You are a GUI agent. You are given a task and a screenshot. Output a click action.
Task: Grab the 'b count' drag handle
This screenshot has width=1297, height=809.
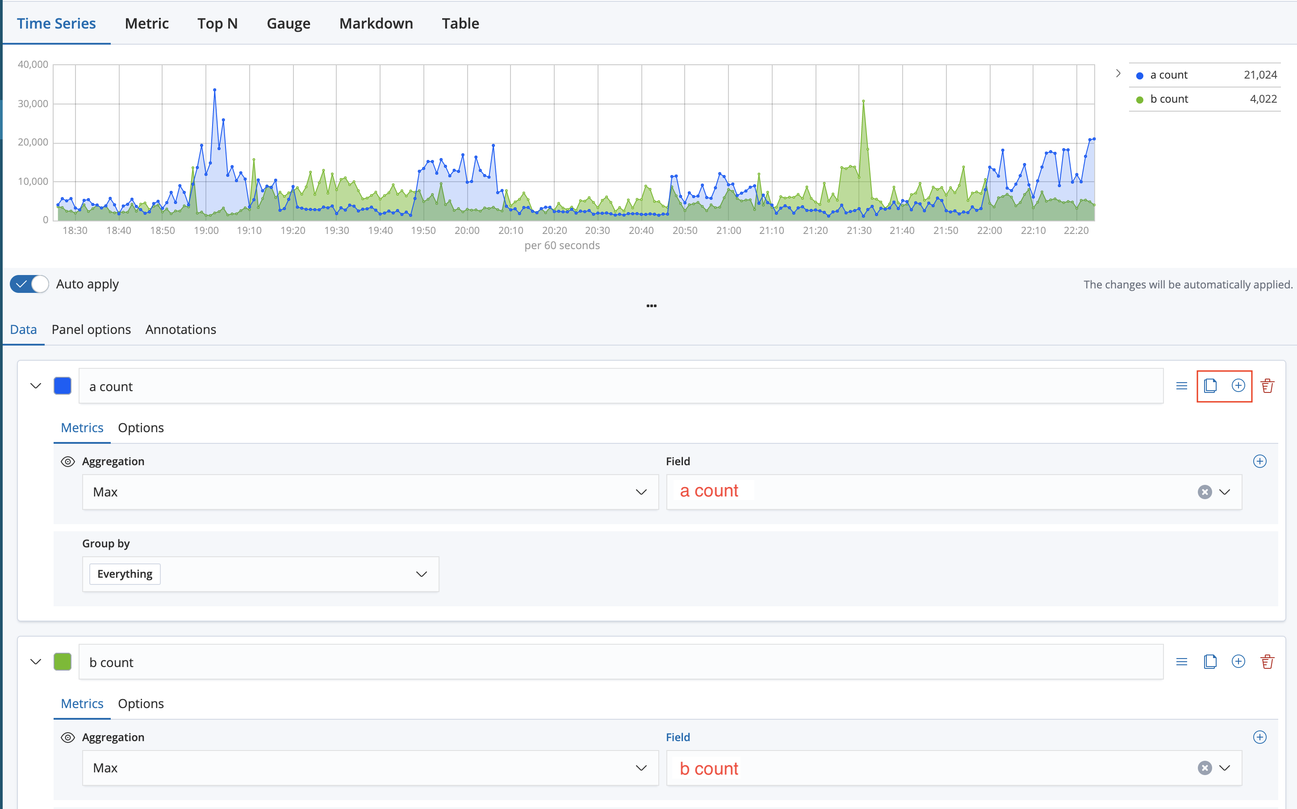[1181, 662]
